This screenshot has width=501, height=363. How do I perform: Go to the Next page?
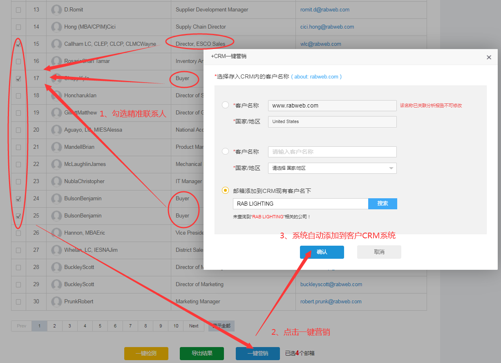pyautogui.click(x=194, y=326)
